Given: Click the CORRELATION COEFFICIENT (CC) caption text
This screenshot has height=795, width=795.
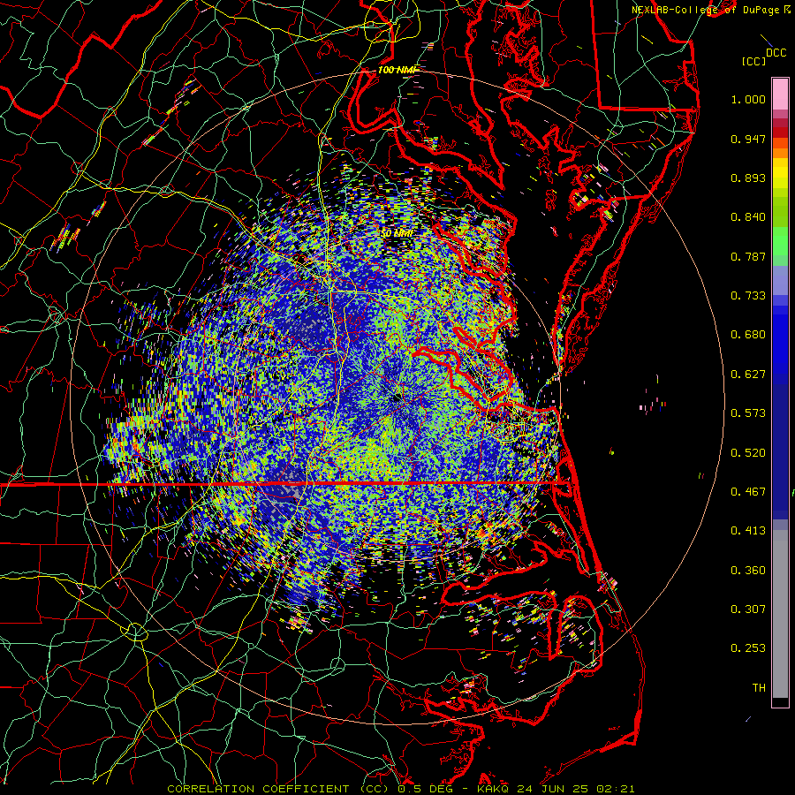Looking at the screenshot, I should 279,789.
